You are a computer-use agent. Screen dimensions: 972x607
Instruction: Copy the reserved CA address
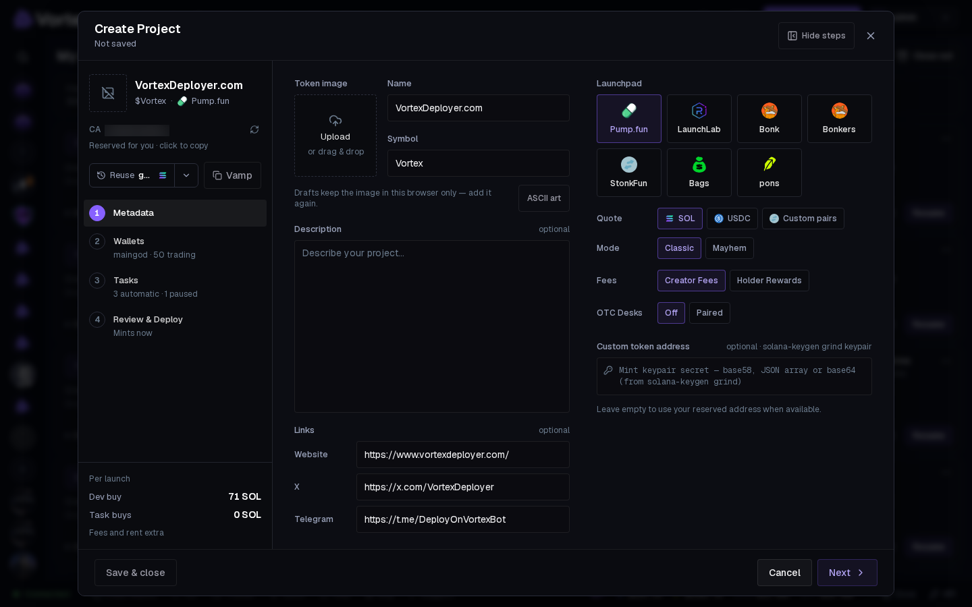pyautogui.click(x=137, y=130)
